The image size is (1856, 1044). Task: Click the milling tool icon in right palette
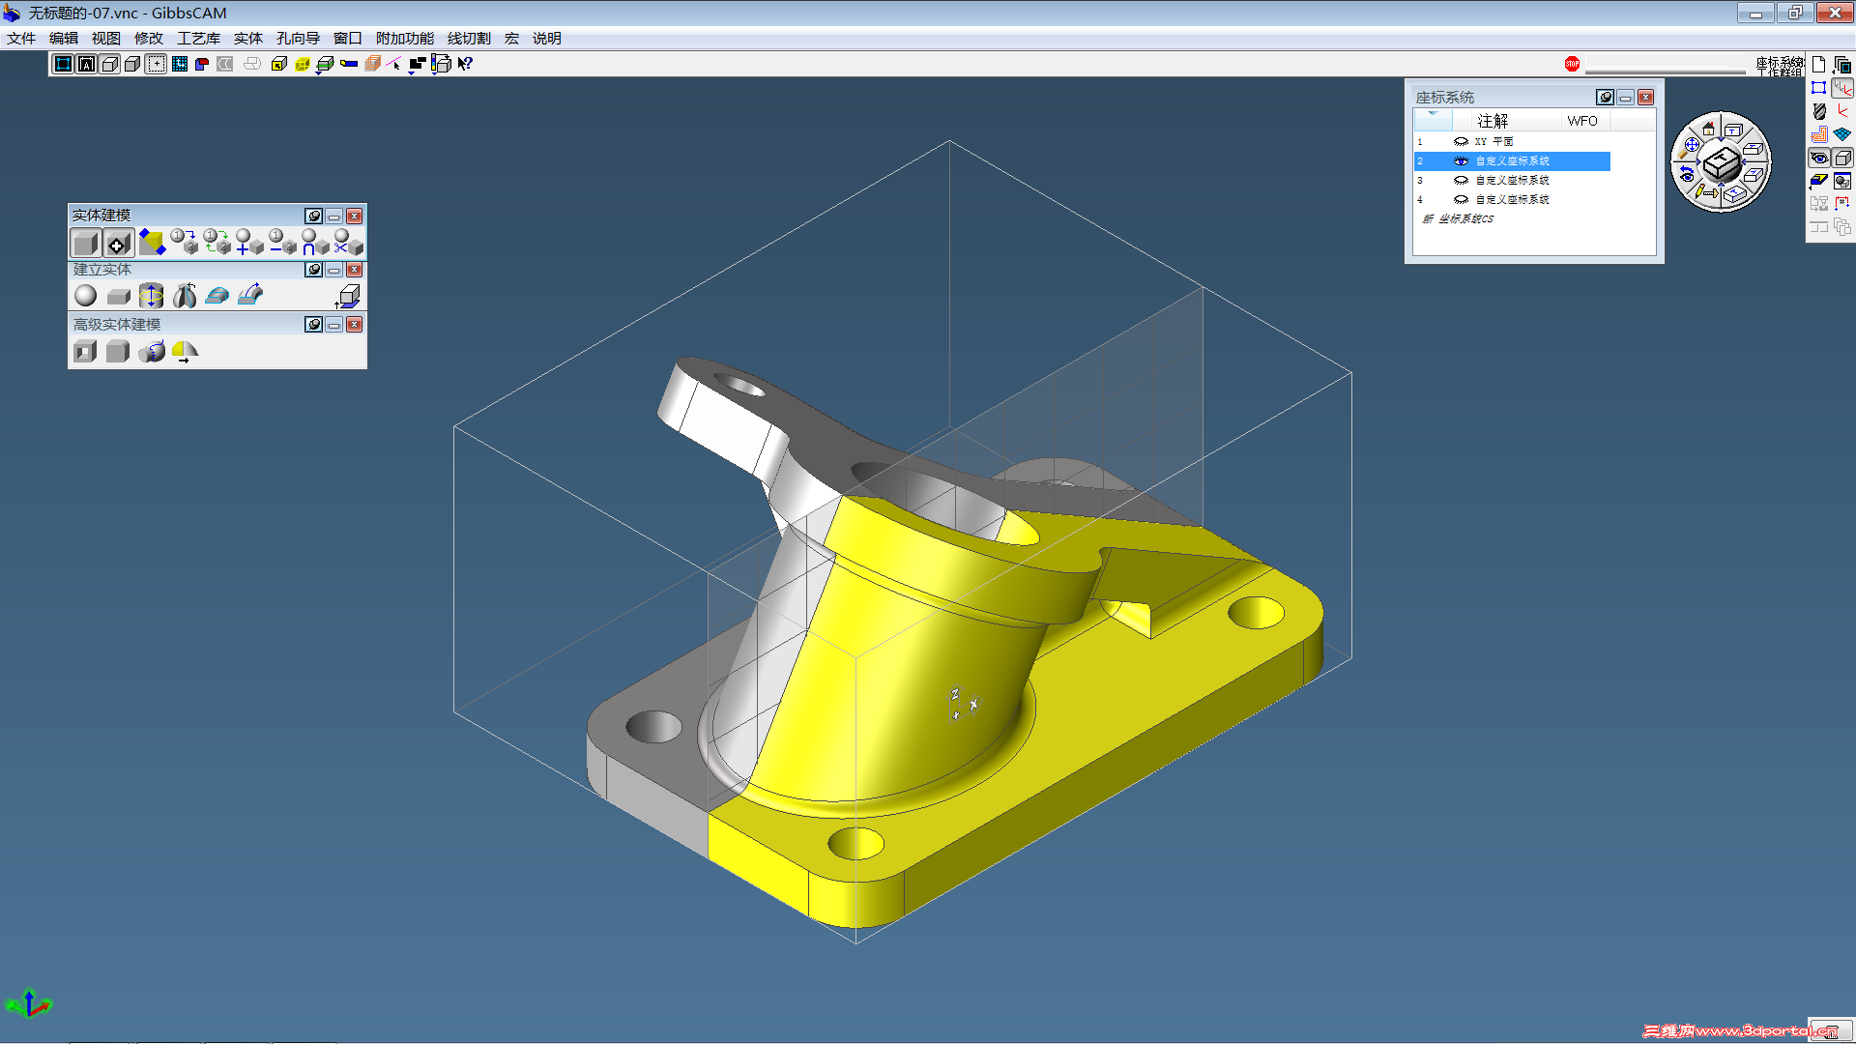click(1819, 111)
